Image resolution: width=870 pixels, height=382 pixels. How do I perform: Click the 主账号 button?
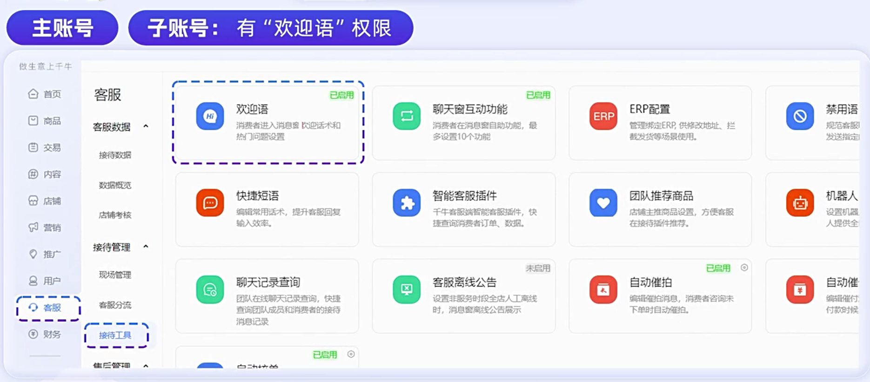(x=62, y=28)
